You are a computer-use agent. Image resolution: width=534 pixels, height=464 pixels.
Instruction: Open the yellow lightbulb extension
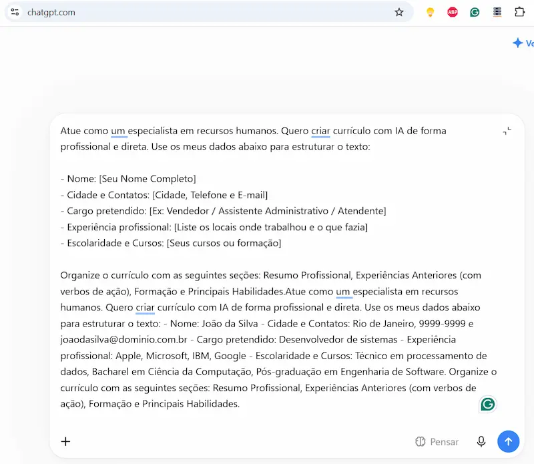point(430,12)
